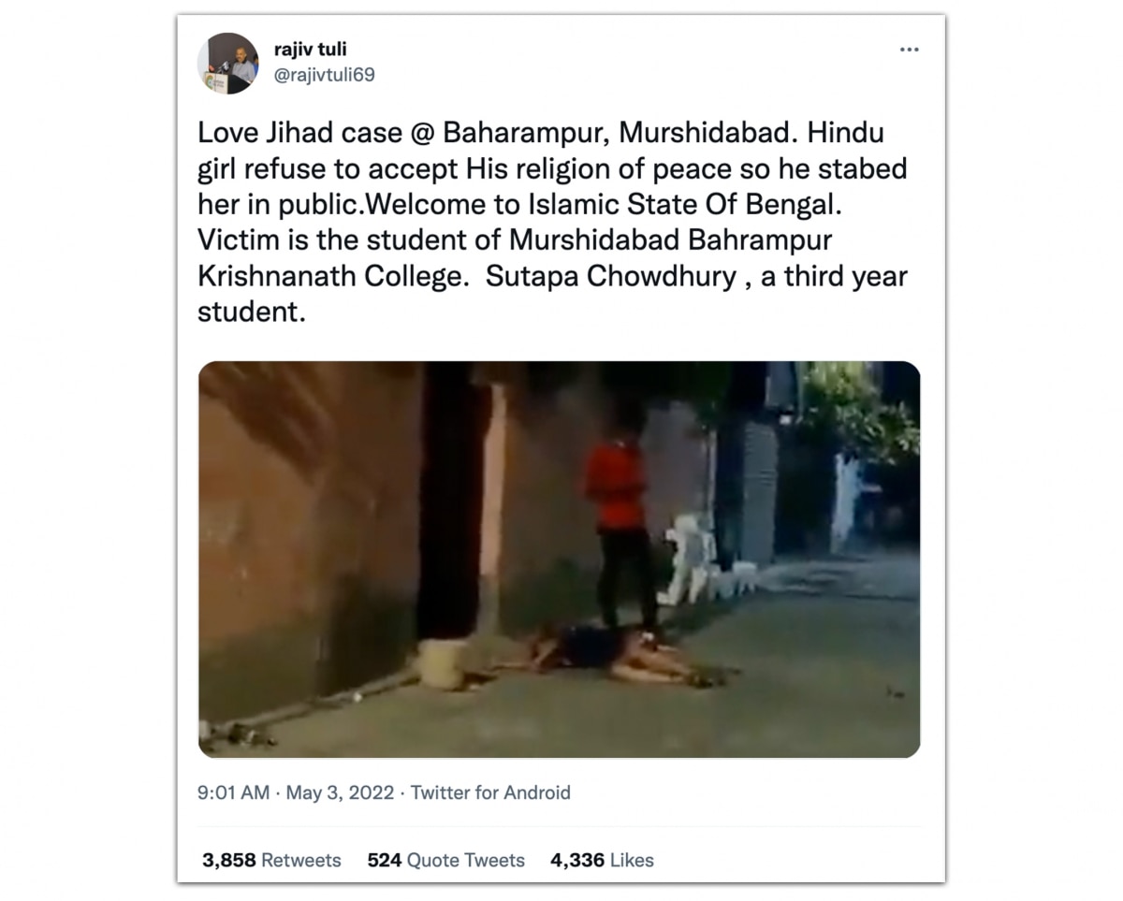Image resolution: width=1123 pixels, height=901 pixels.
Task: Click the Retweets label
Action: pos(300,860)
